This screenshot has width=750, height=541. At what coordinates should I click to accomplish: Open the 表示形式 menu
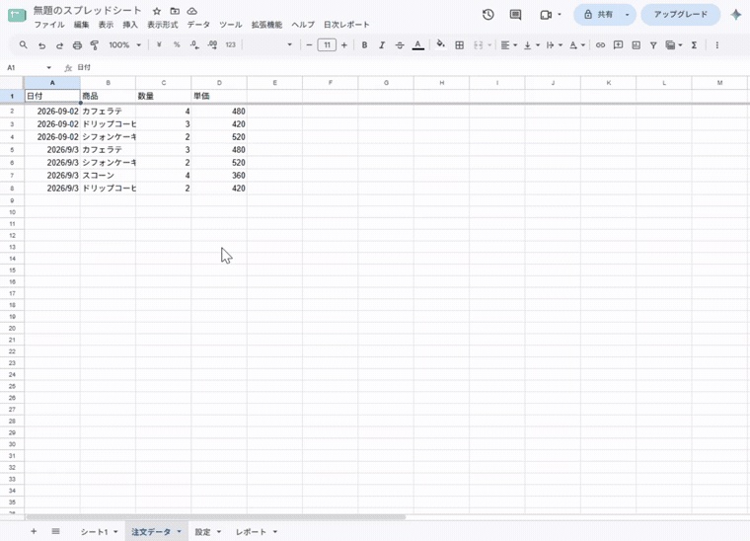(162, 25)
